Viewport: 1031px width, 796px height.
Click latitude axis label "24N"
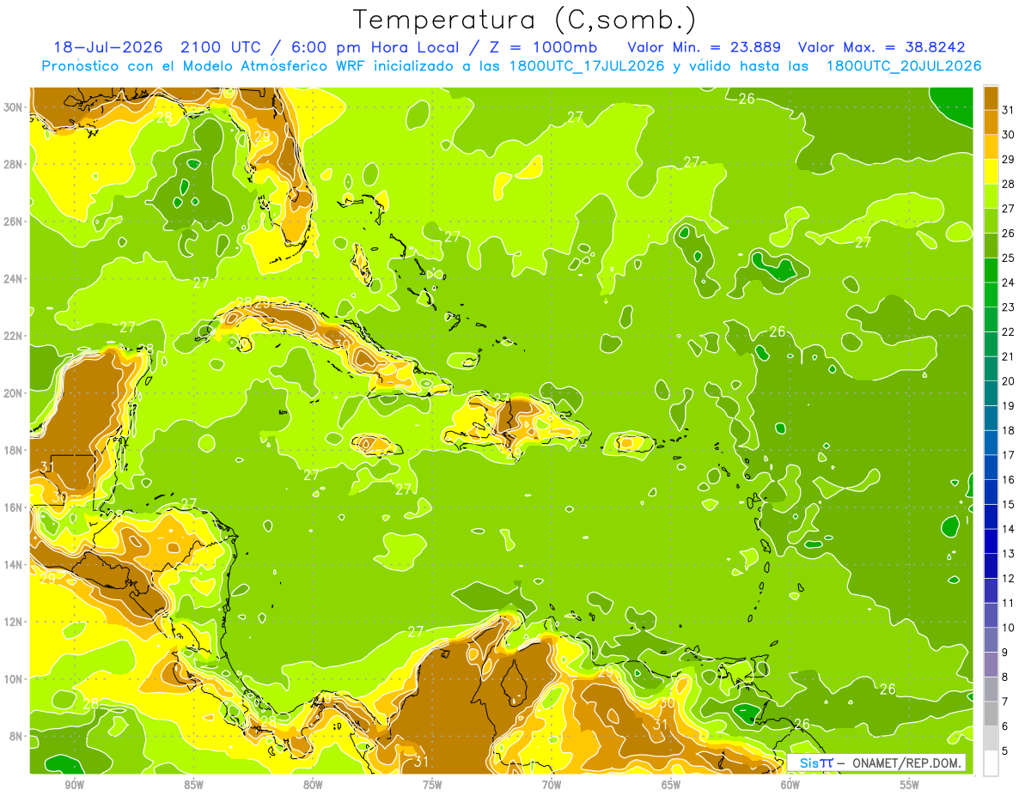pyautogui.click(x=12, y=278)
